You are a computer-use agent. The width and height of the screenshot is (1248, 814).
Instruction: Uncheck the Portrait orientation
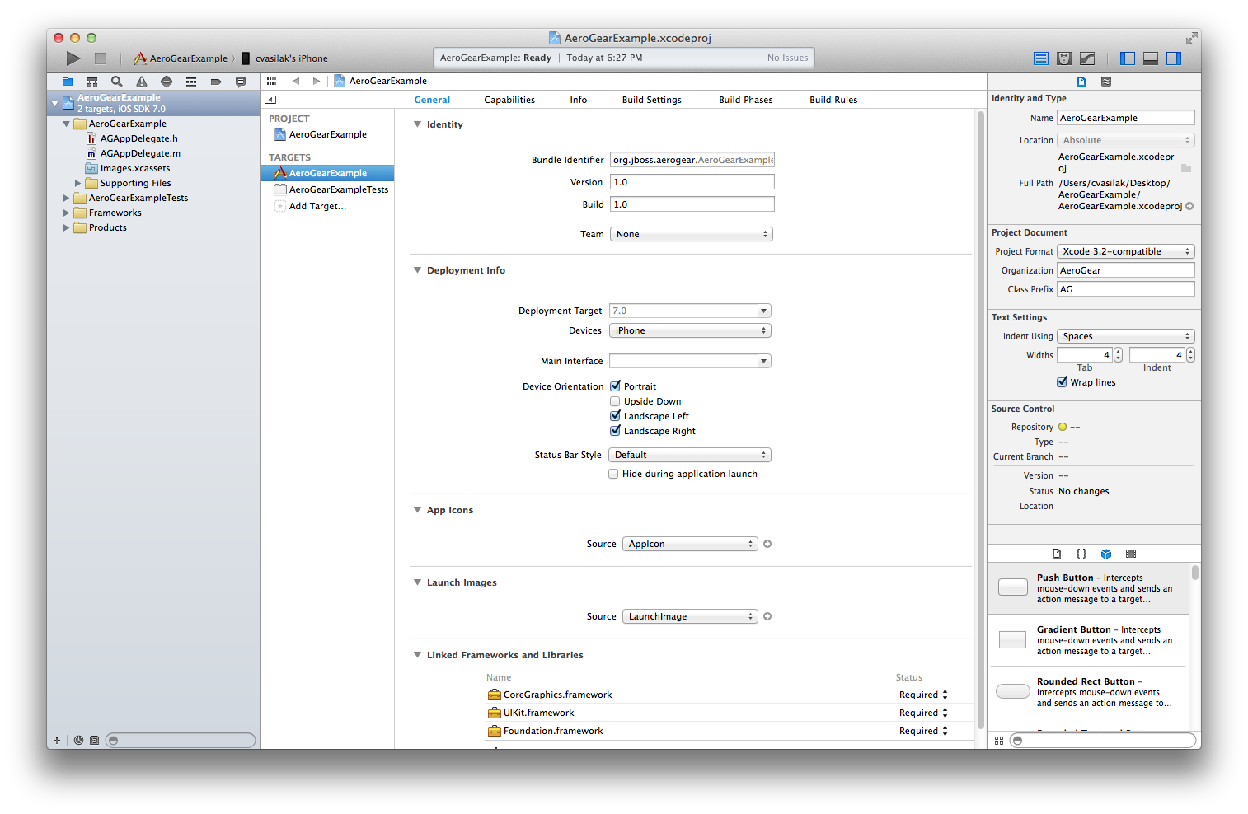[615, 386]
